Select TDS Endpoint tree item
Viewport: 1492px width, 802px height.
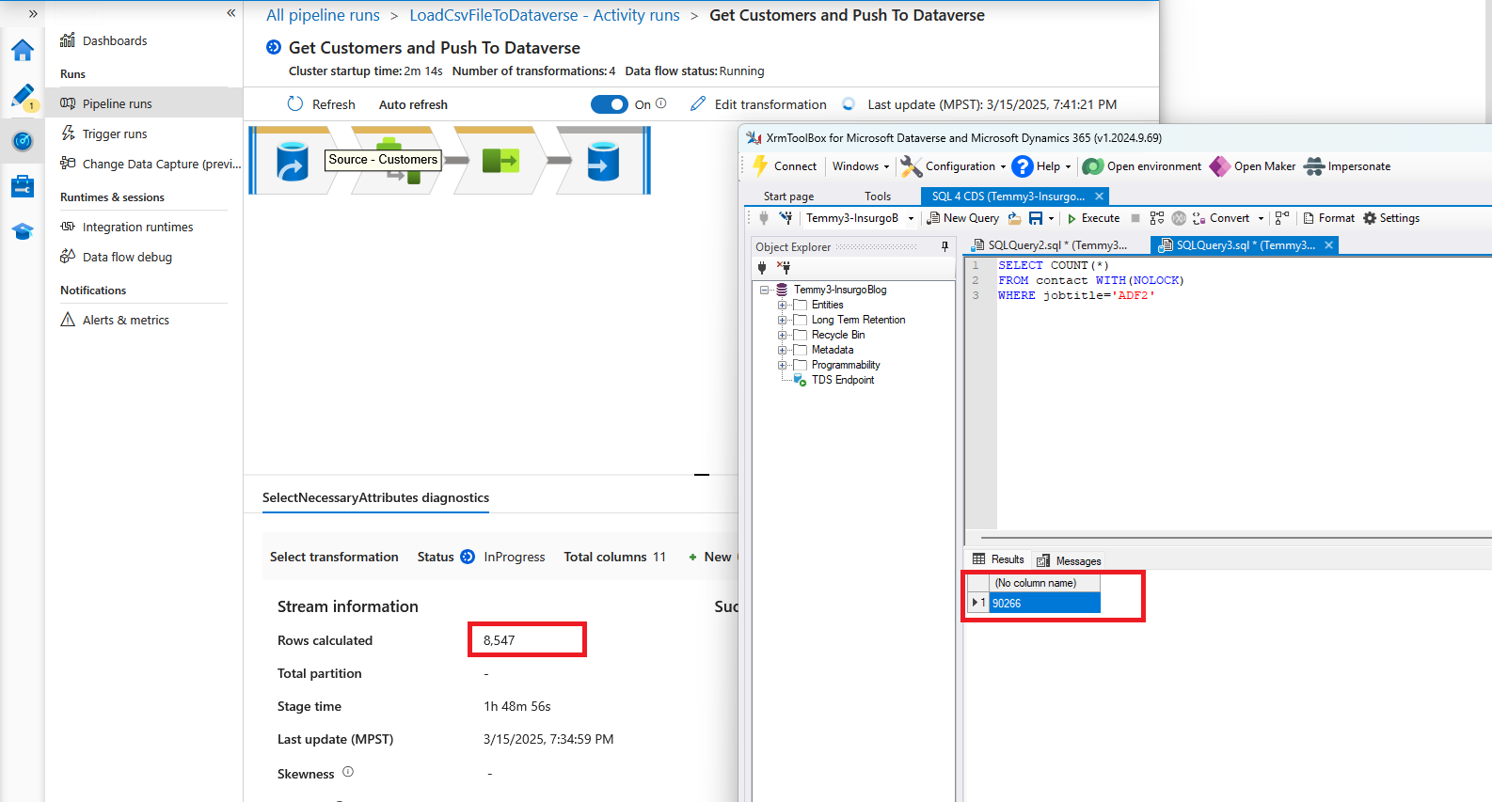point(842,380)
